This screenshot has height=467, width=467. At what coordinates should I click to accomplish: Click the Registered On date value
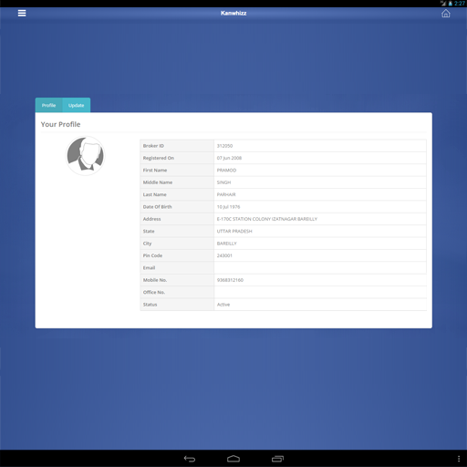coord(229,158)
